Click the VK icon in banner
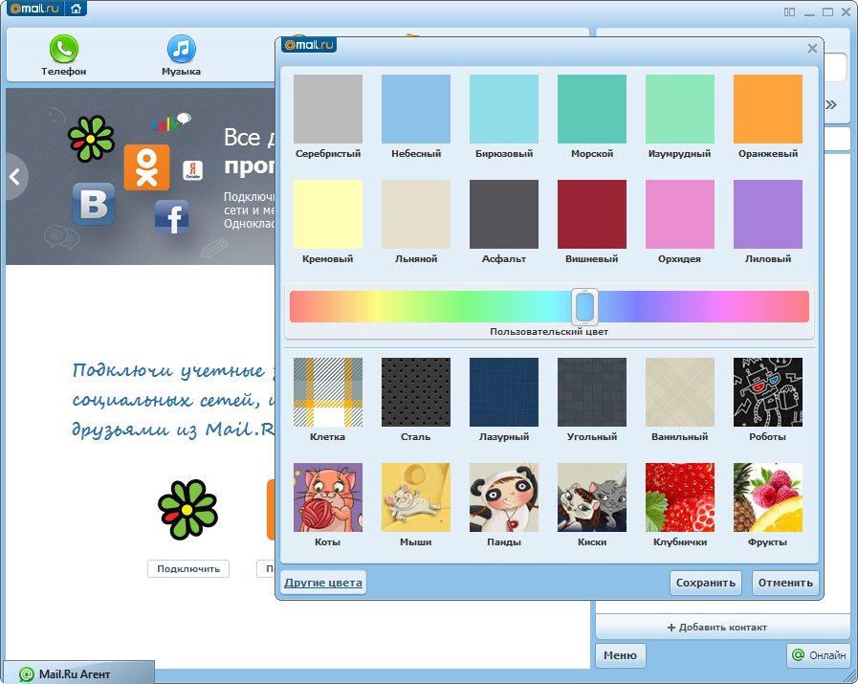The height and width of the screenshot is (684, 858). (x=94, y=204)
